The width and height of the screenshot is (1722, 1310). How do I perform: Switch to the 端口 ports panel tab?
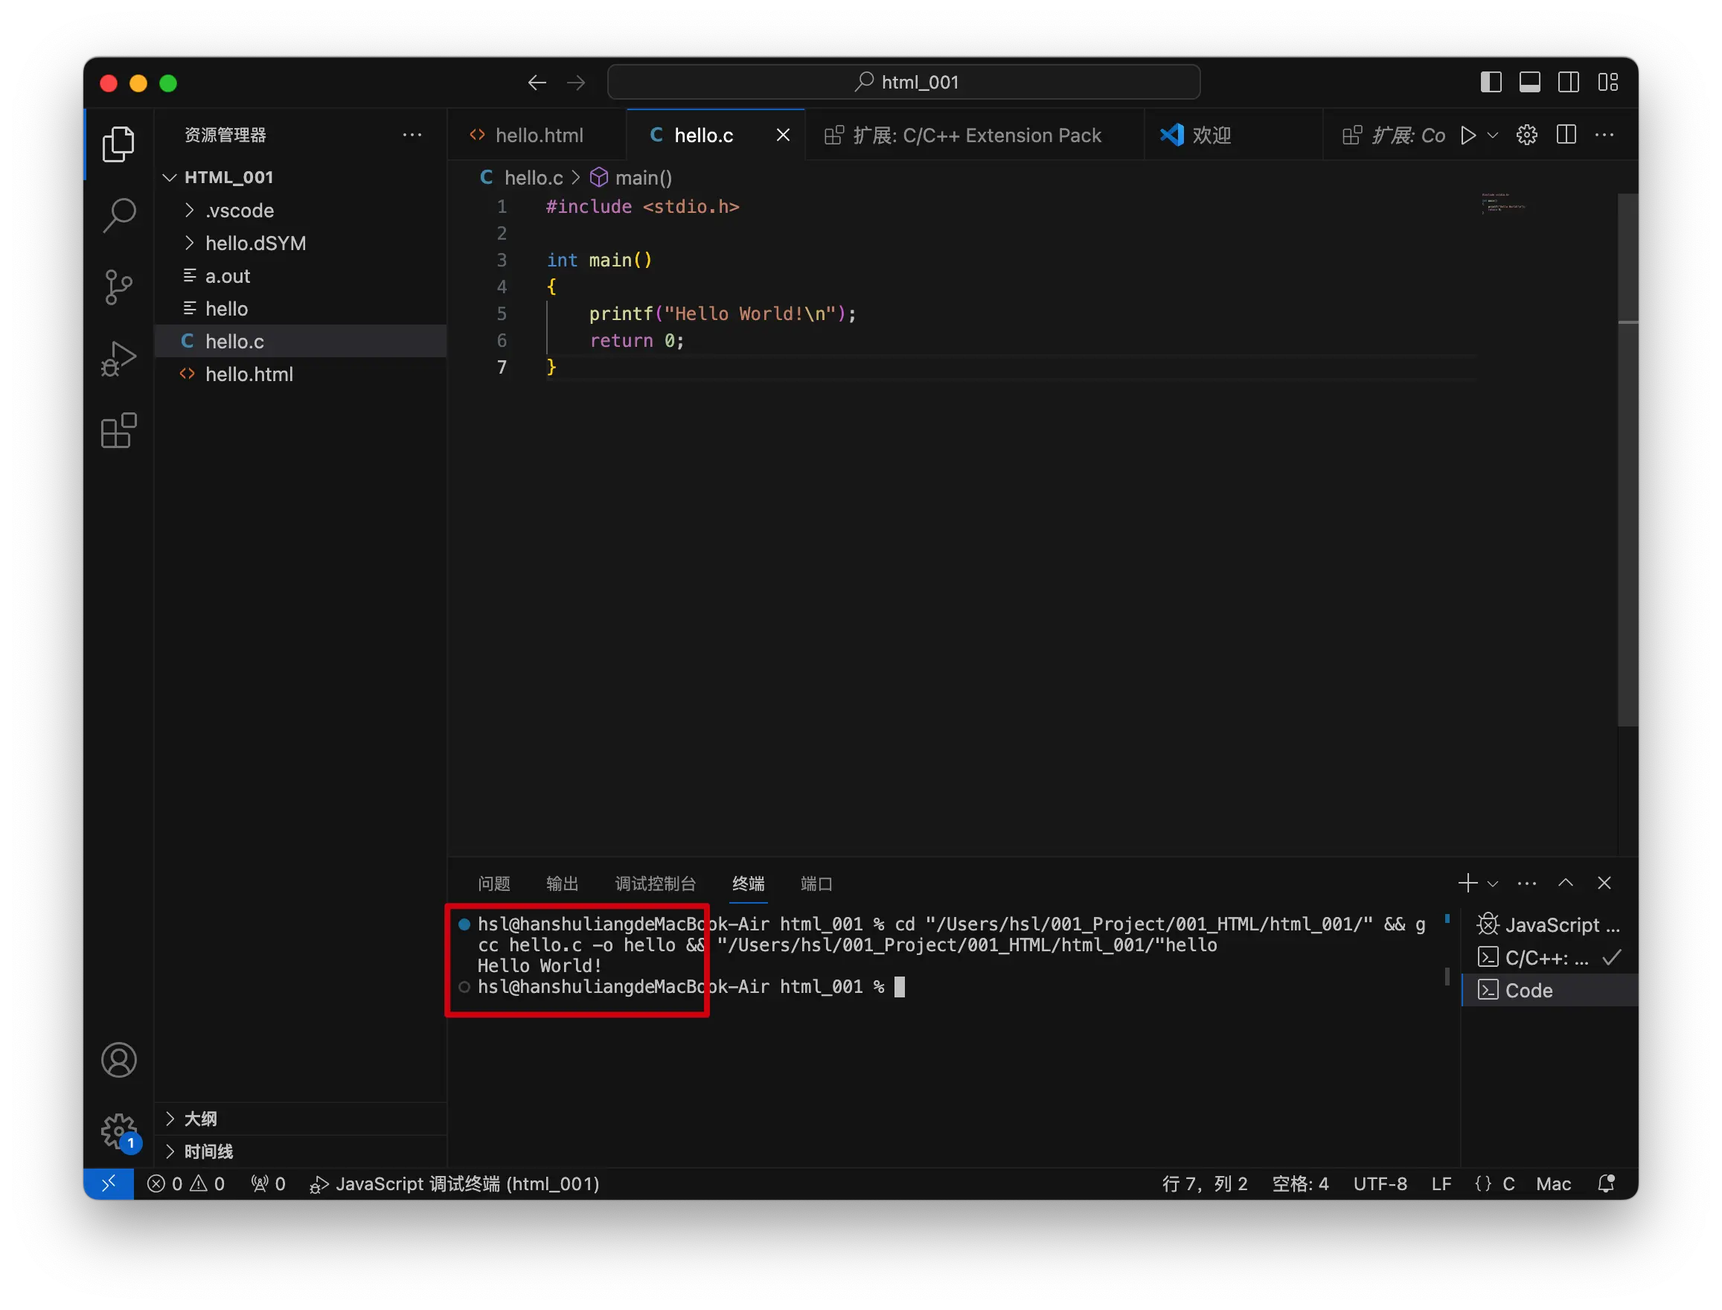pyautogui.click(x=817, y=885)
